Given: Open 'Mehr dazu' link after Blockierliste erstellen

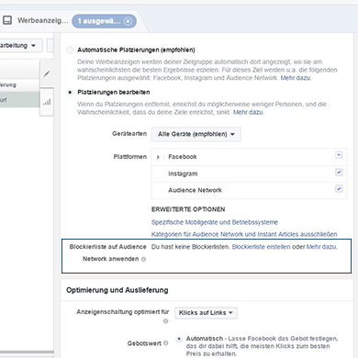Looking at the screenshot, I should tap(321, 247).
